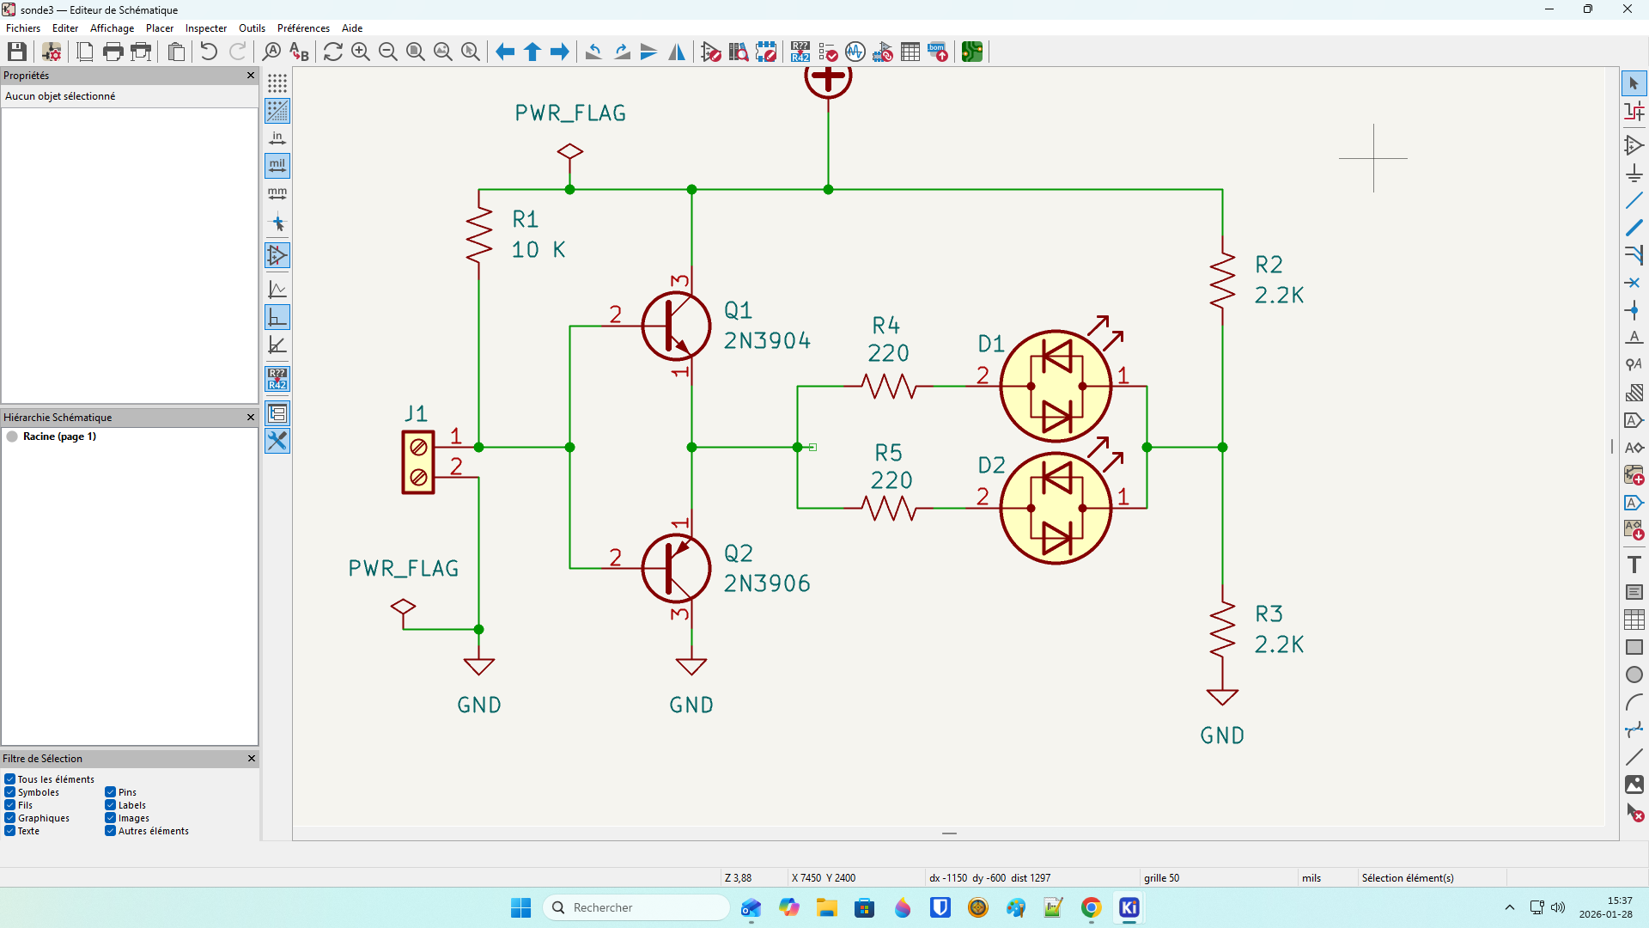Select the Draw wire tool
This screenshot has width=1649, height=928.
(1634, 201)
